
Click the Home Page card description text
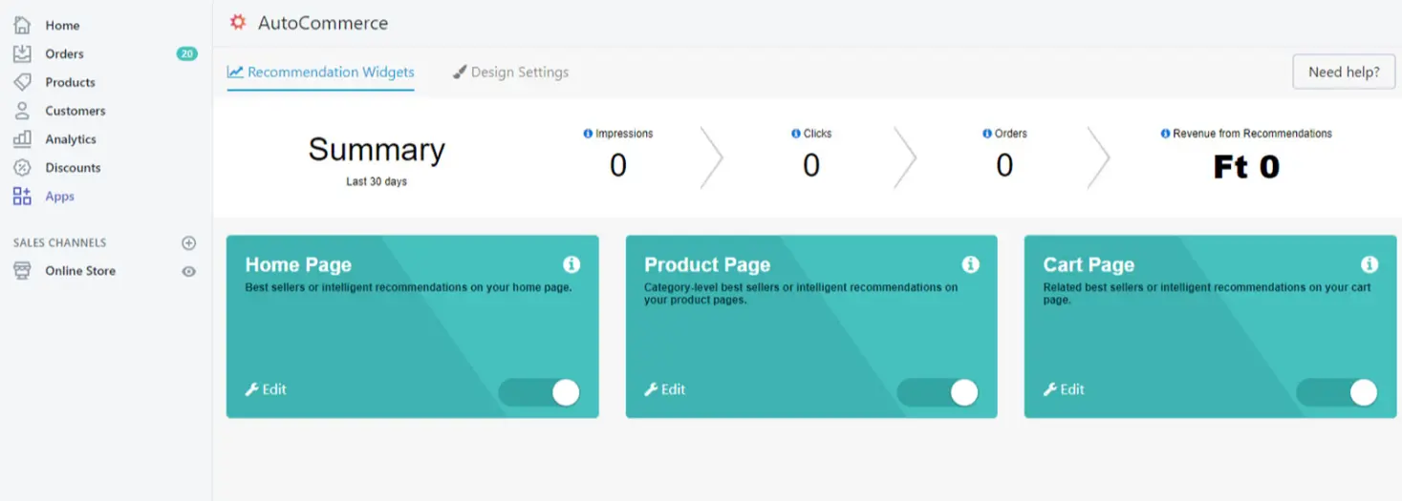(409, 287)
